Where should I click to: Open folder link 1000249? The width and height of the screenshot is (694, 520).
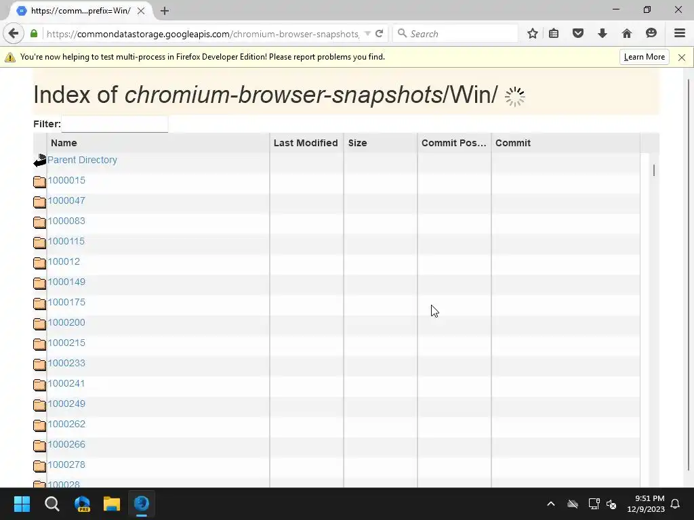[x=66, y=404]
